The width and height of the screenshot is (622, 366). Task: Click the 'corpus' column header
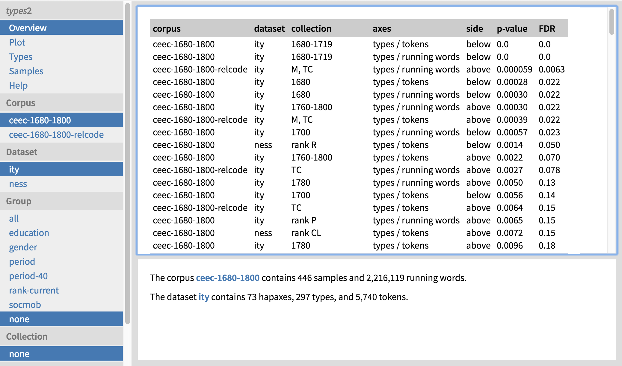(167, 28)
